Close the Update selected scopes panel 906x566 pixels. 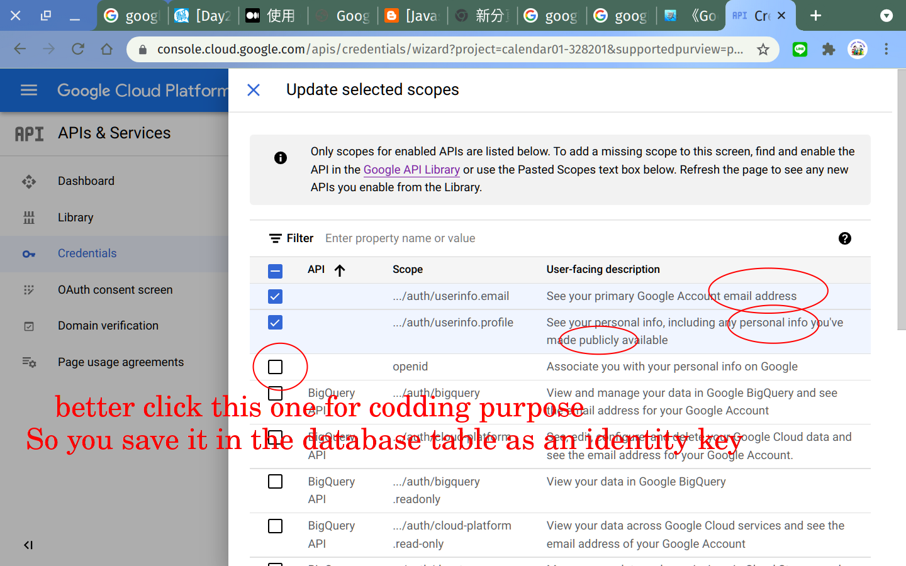(254, 90)
